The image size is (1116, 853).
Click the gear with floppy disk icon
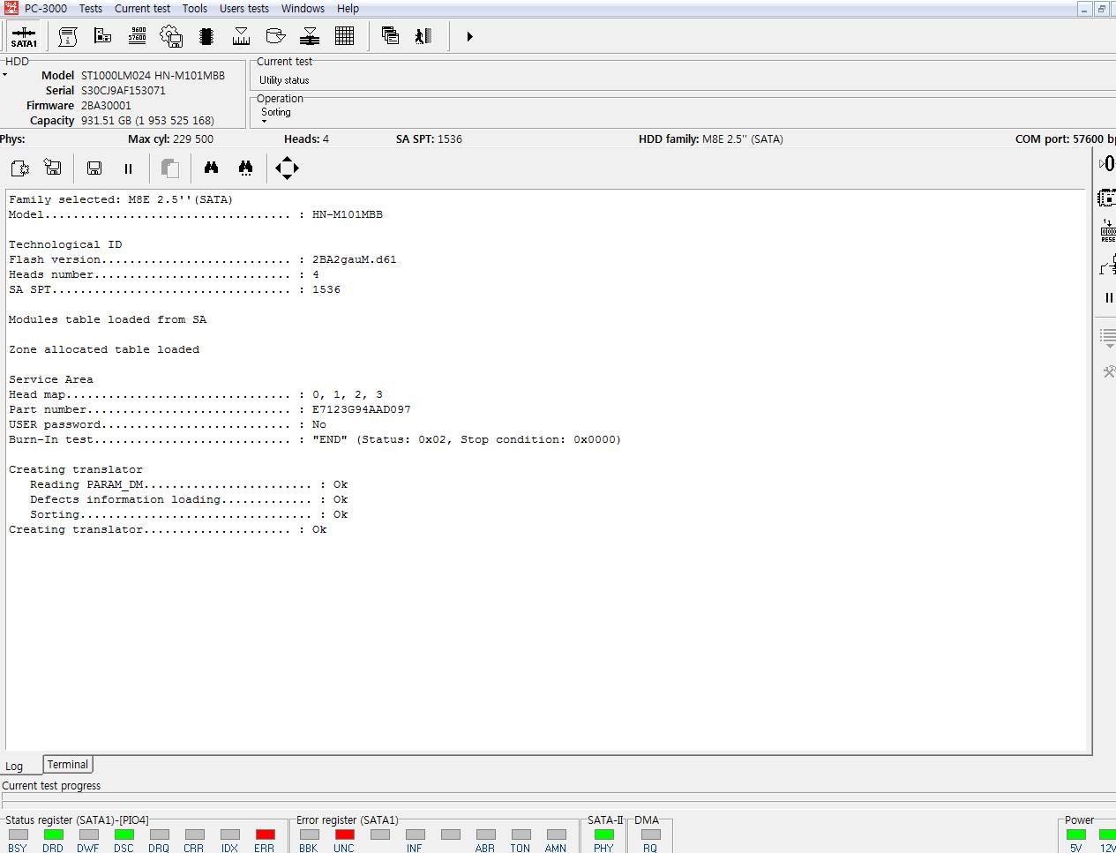pos(171,36)
